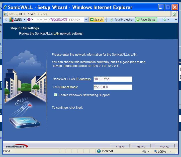Click the compatibility view page icon
181x157 pixels.
[174, 14]
